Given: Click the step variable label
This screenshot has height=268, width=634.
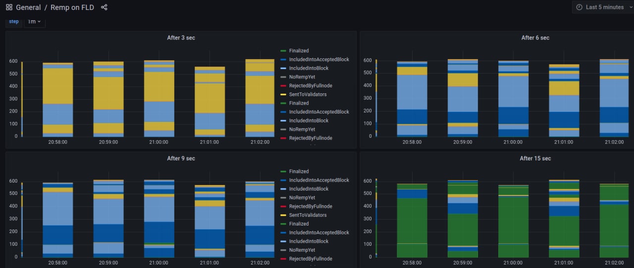Looking at the screenshot, I should tap(14, 22).
